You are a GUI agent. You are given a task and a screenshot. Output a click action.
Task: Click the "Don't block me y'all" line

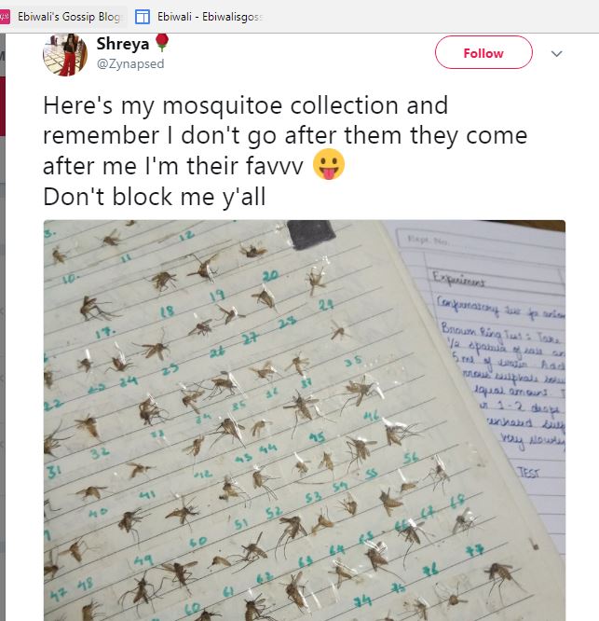click(x=149, y=197)
